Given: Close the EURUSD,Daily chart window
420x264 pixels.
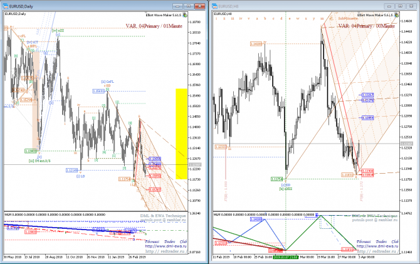Looking at the screenshot, I should 199,6.
